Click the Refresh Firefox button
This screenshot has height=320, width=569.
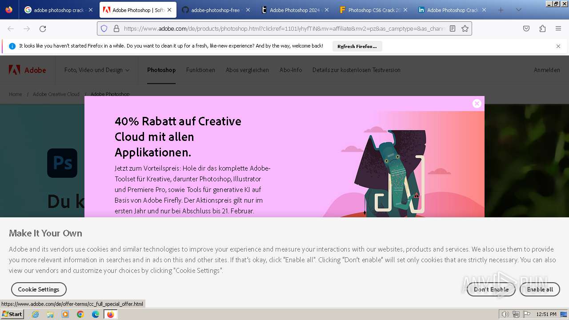(x=357, y=46)
